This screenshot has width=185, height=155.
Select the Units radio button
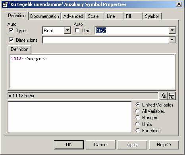[x=138, y=124]
